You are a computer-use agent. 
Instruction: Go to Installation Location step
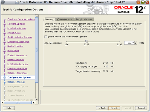click(x=18, y=64)
